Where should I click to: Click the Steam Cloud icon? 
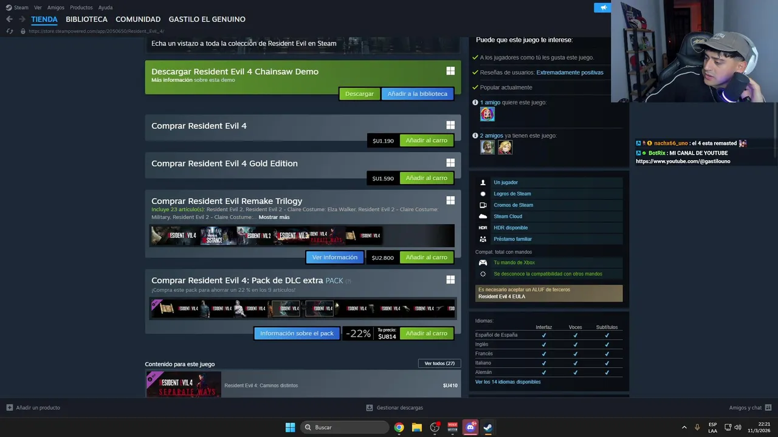(x=483, y=216)
